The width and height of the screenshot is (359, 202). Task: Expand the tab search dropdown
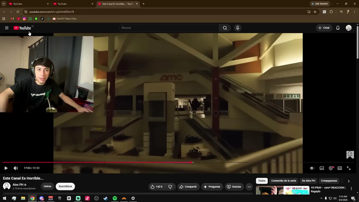pos(4,4)
